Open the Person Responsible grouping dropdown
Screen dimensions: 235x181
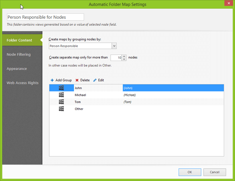114,46
